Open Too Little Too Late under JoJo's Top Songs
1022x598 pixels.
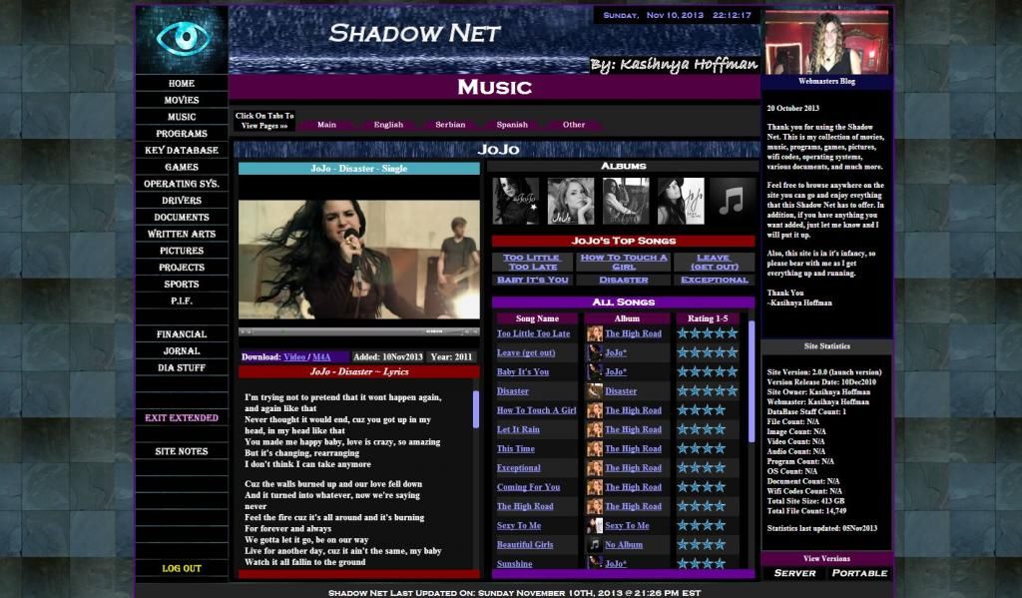pyautogui.click(x=533, y=263)
